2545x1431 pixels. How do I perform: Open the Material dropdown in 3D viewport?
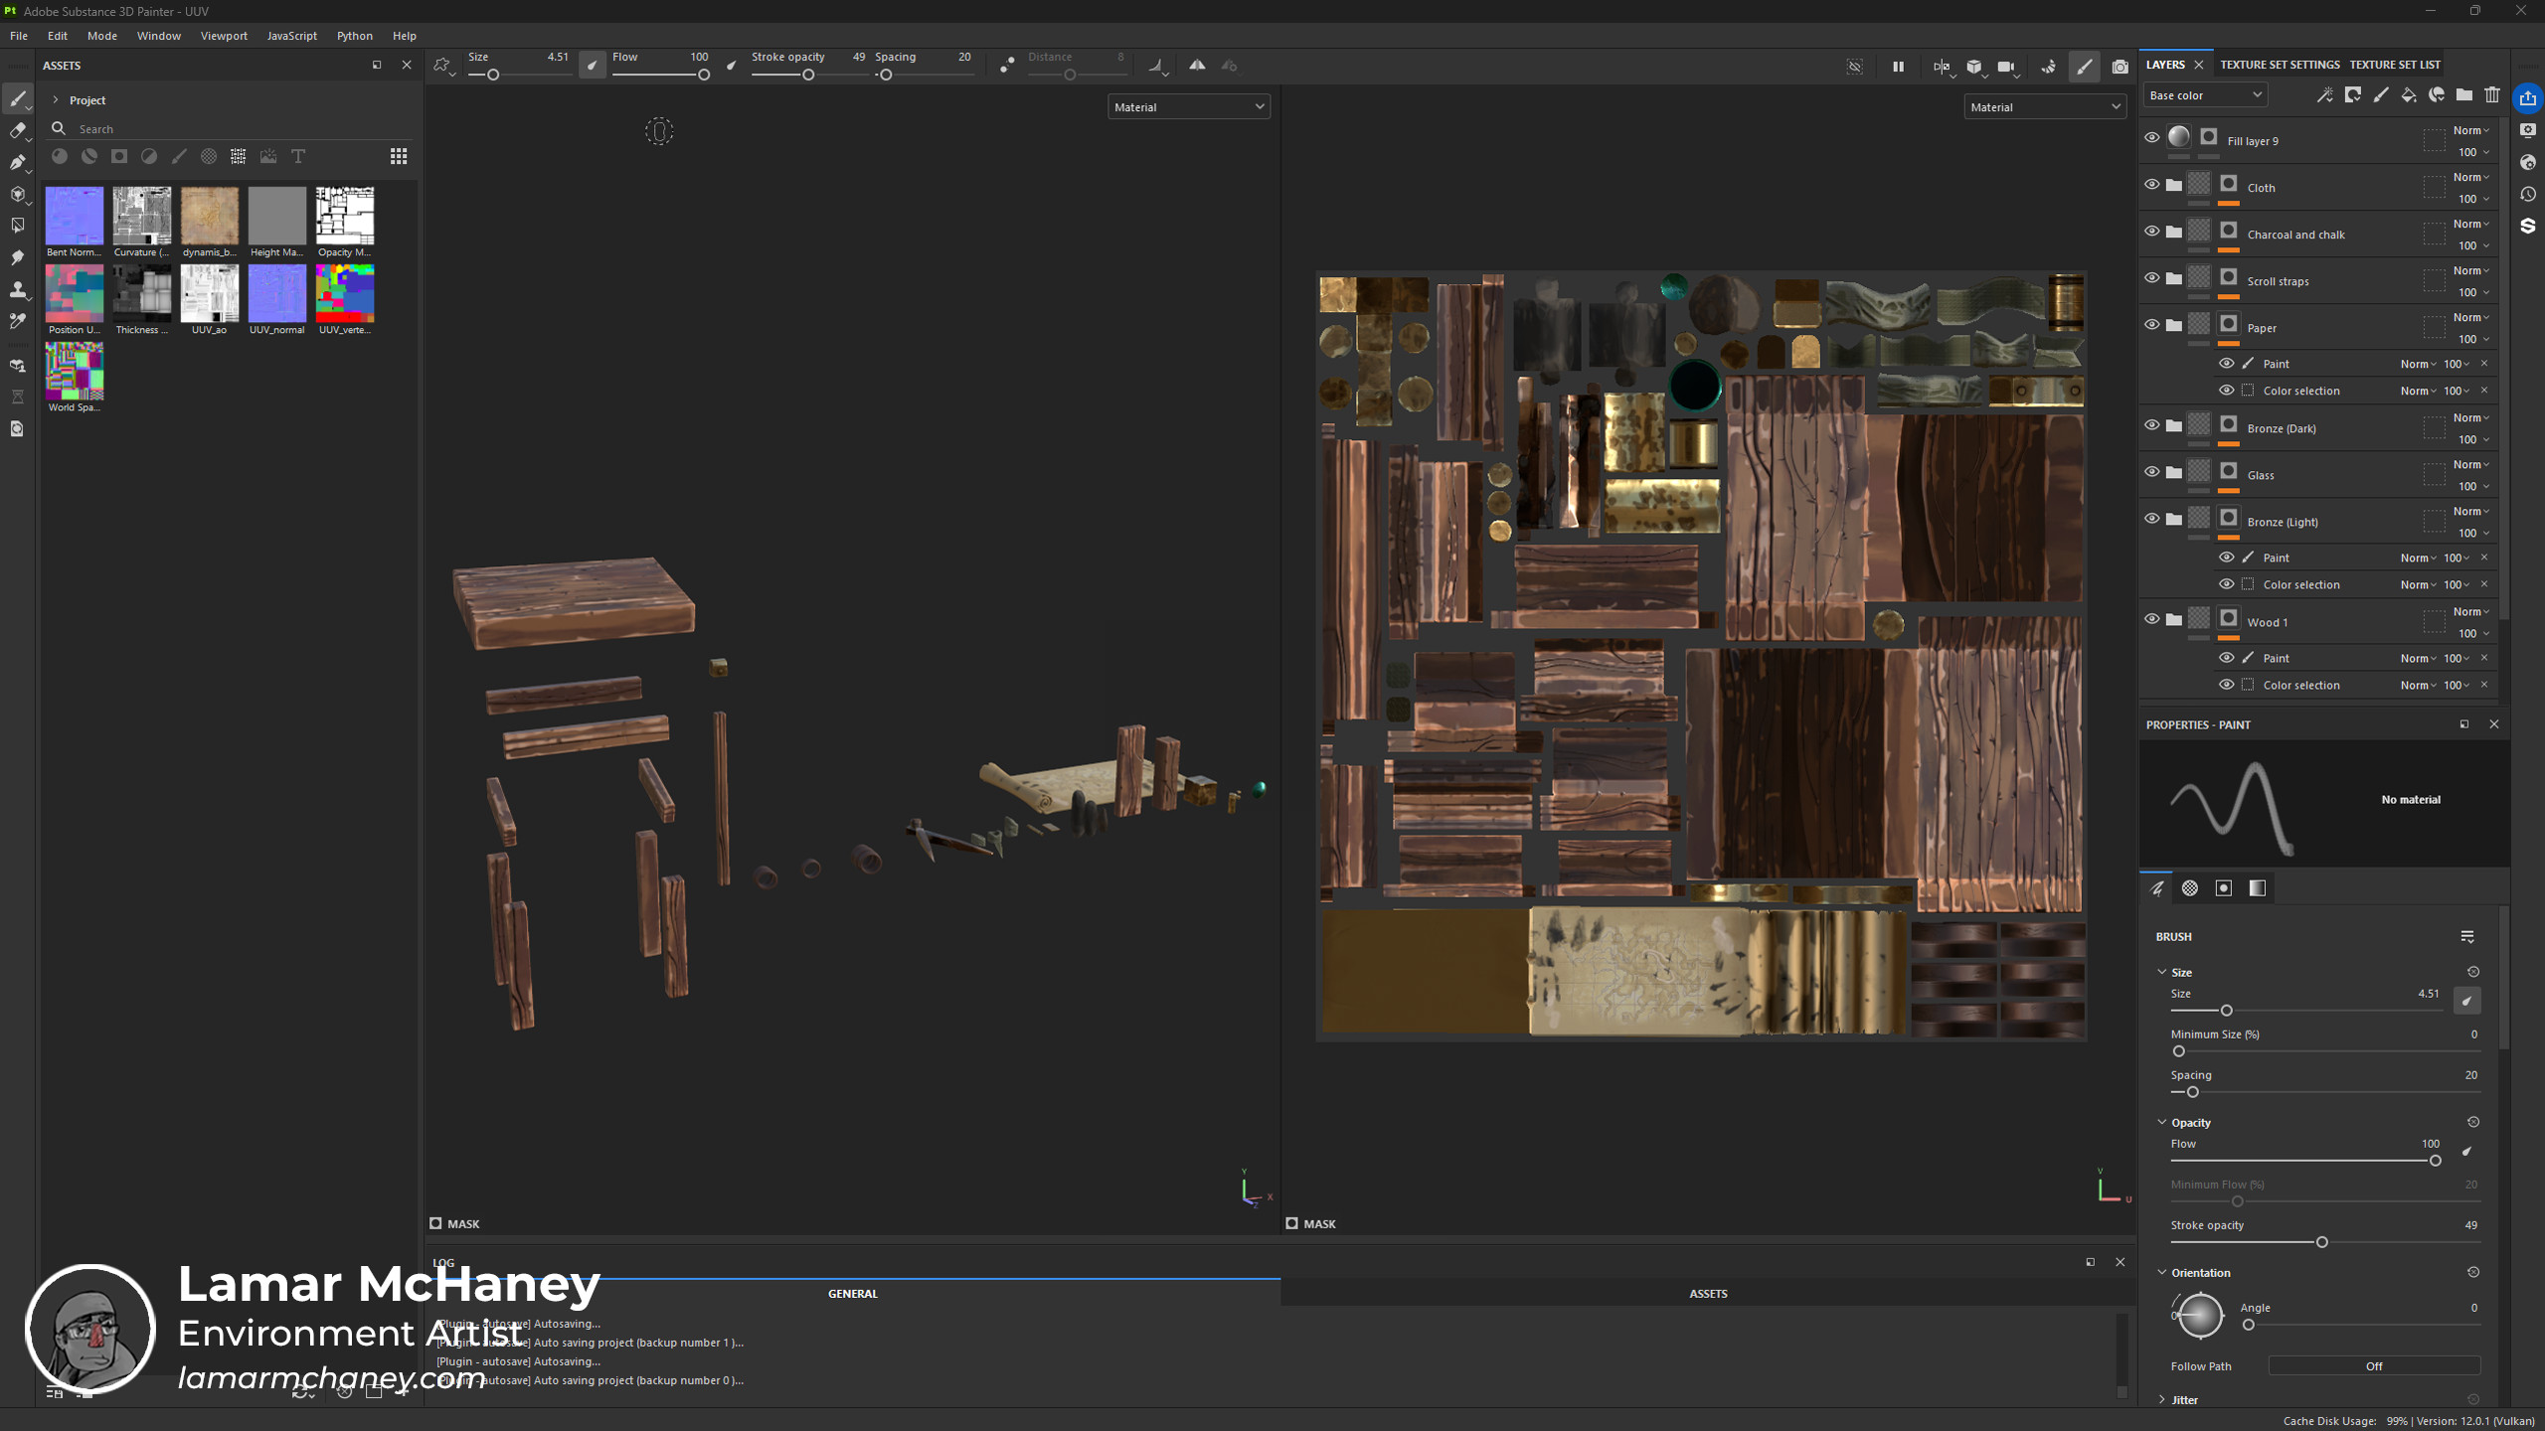click(1189, 106)
